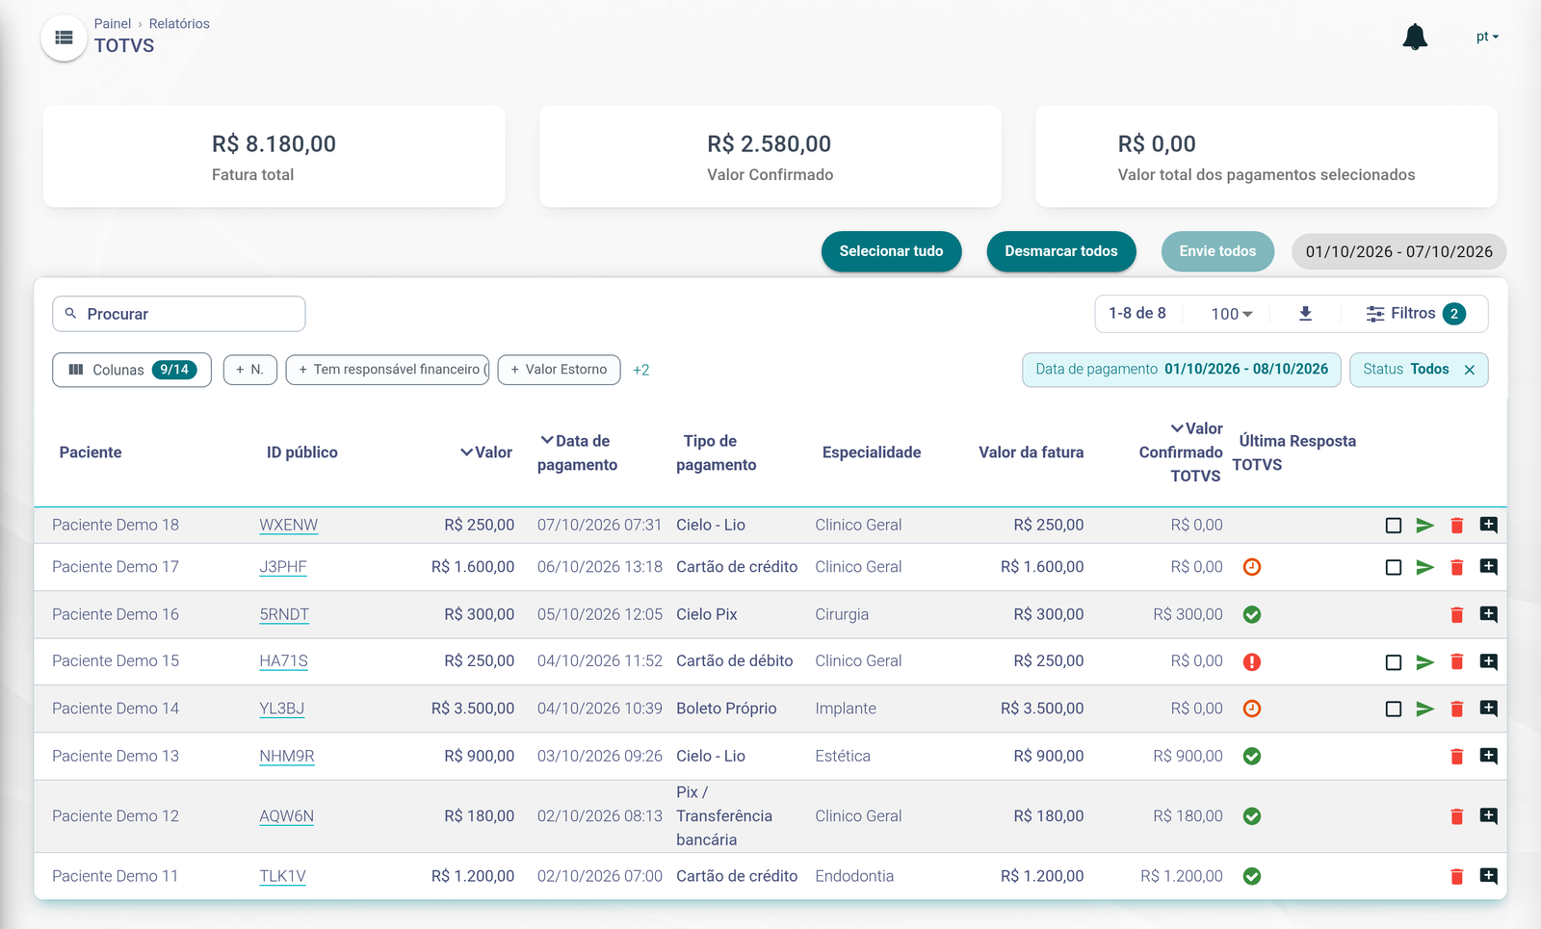1541x929 pixels.
Task: Open the 100 rows per page dropdown
Action: click(x=1232, y=314)
